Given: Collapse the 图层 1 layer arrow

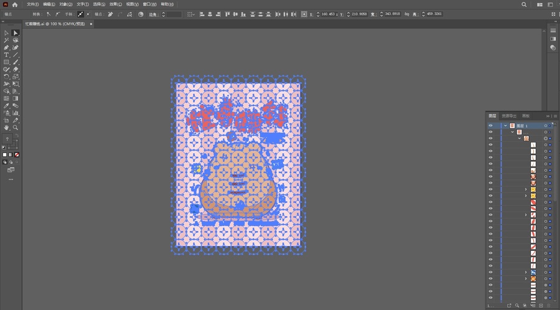Looking at the screenshot, I should (505, 126).
